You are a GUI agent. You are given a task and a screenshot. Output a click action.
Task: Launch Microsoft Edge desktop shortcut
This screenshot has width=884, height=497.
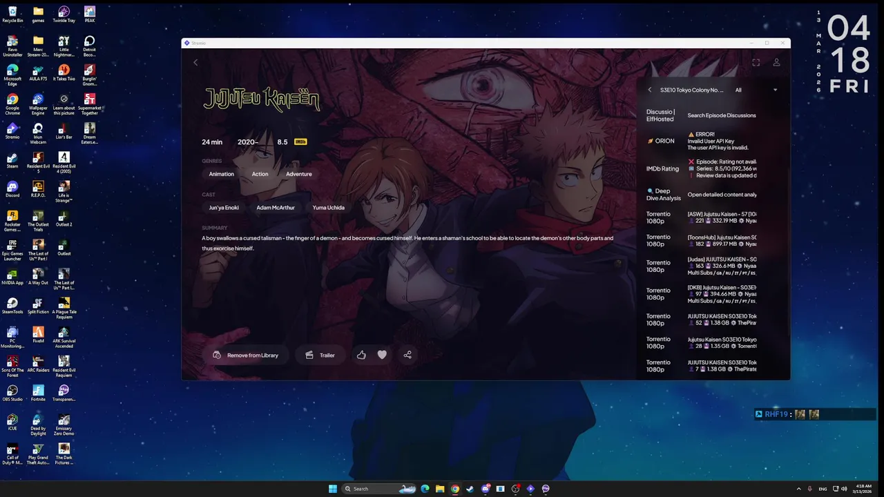pyautogui.click(x=12, y=75)
